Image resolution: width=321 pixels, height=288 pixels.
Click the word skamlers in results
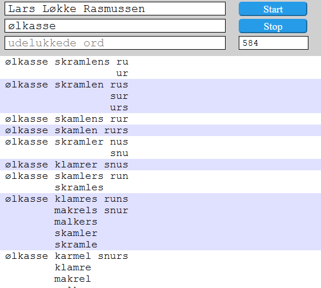[79, 176]
